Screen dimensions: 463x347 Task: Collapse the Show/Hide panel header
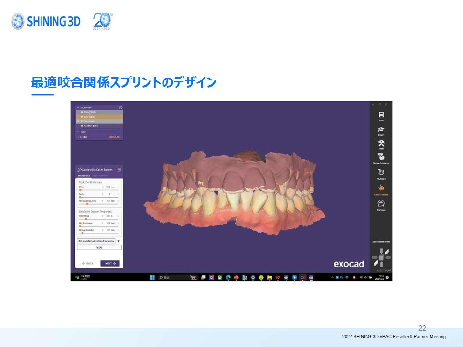tap(78, 108)
